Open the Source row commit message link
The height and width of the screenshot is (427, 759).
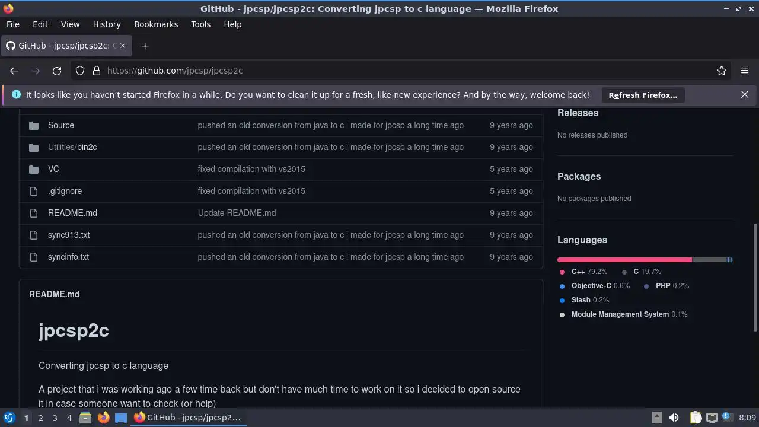click(x=330, y=125)
